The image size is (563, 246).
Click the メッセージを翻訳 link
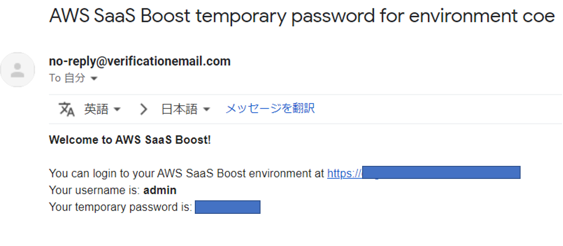point(270,109)
